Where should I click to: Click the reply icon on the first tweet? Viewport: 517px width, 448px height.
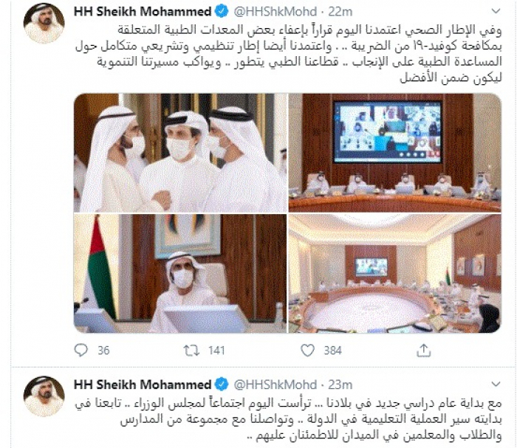pos(81,350)
